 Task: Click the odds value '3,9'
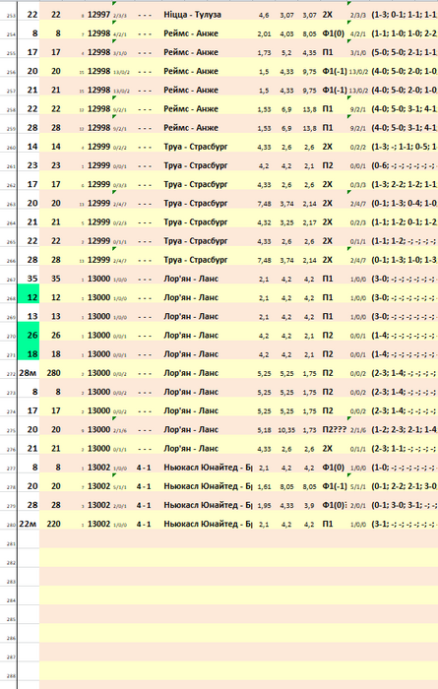pos(309,506)
